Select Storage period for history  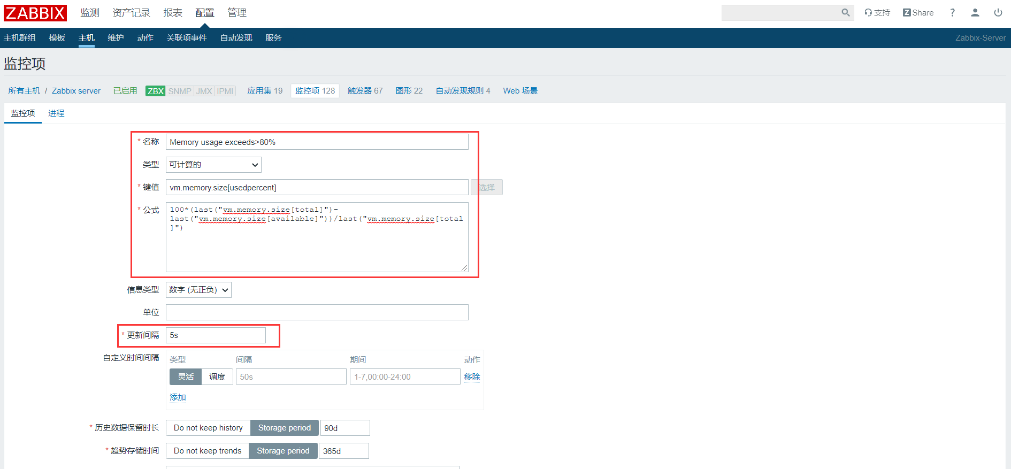coord(285,428)
